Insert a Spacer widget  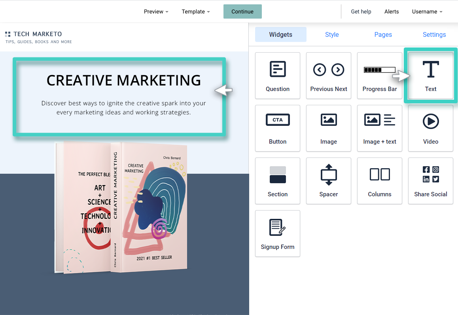[x=329, y=181]
